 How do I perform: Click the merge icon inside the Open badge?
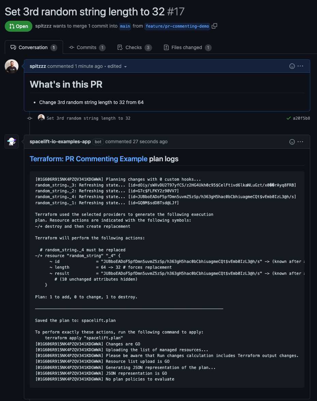(x=12, y=26)
